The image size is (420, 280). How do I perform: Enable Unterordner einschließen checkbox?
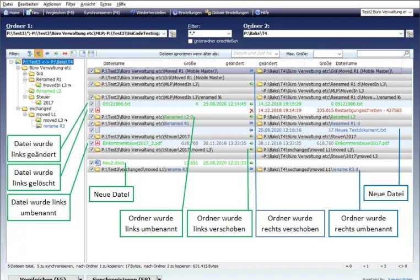[190, 41]
